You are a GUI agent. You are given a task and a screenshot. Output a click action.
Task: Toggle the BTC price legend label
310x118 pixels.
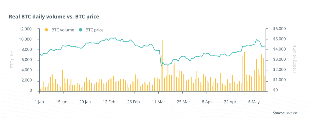point(95,30)
